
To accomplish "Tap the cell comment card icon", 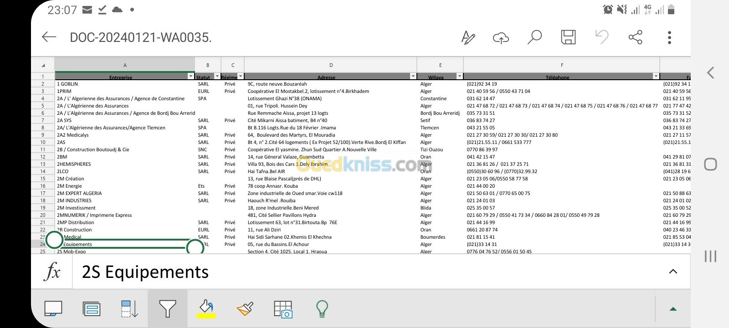I will pos(53,308).
